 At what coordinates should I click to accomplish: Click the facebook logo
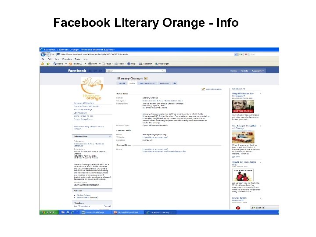77,71
